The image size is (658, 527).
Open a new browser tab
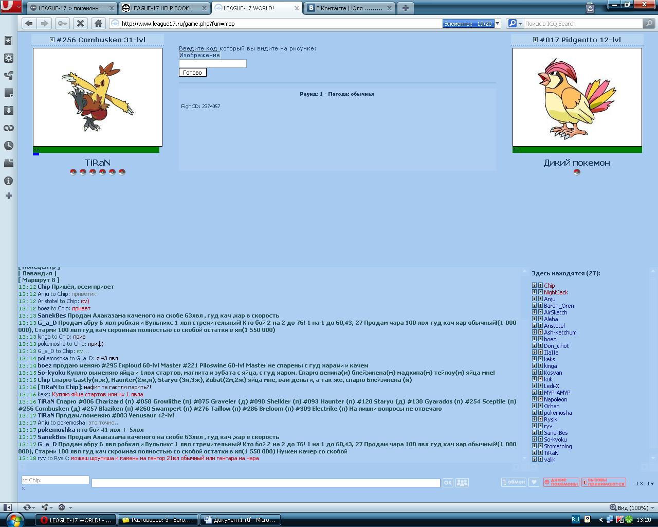405,8
